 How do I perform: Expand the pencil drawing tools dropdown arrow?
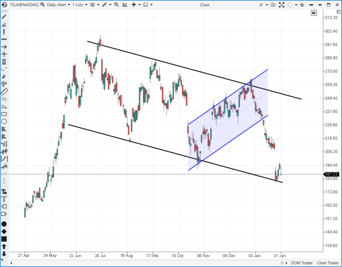(110, 5)
